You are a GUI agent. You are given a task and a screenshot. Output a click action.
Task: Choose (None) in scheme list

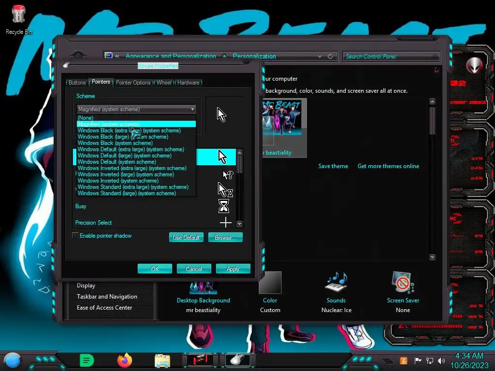click(x=136, y=118)
